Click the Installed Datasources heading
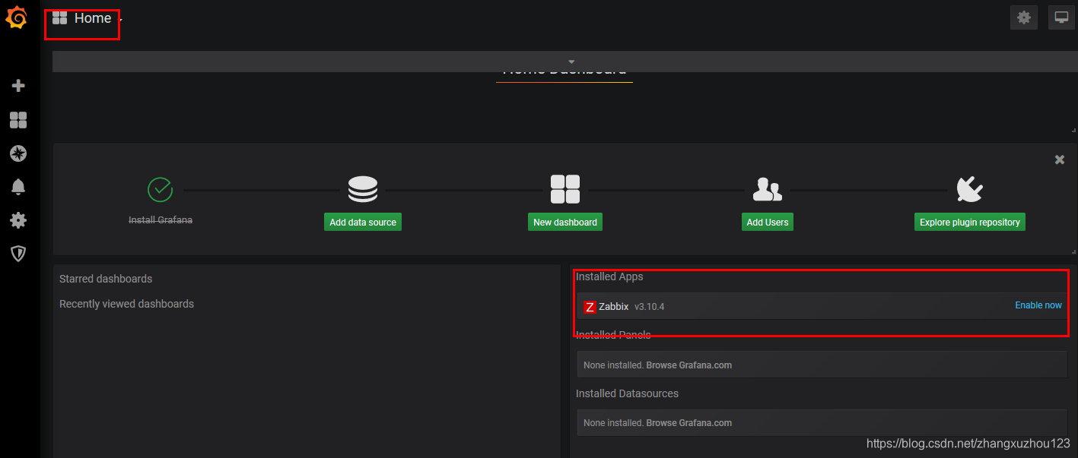This screenshot has height=458, width=1078. [x=627, y=393]
